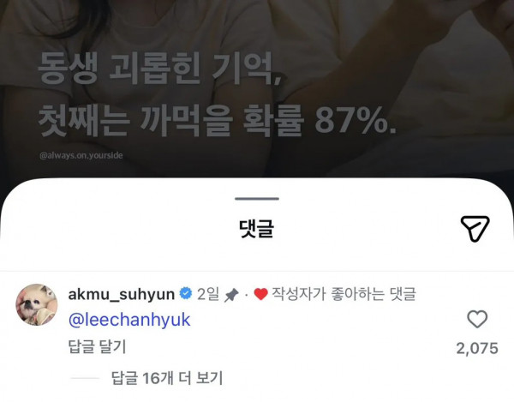Viewport: 514px width, 402px height.
Task: Tap the 댓글 header title
Action: (x=256, y=229)
